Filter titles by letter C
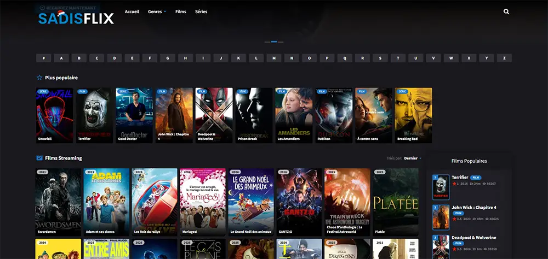548x259 pixels. [97, 58]
